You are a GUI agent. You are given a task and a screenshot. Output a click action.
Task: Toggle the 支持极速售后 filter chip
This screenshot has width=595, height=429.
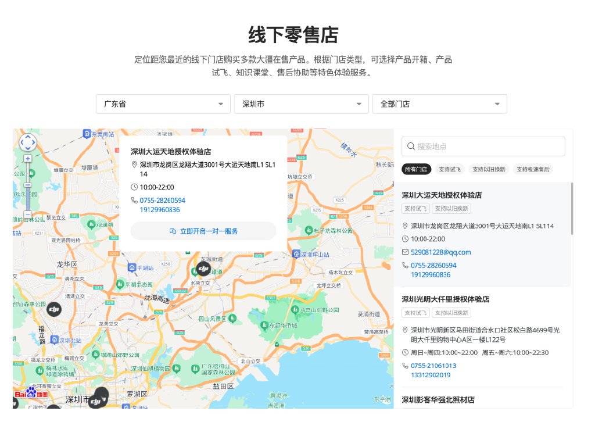pos(533,169)
